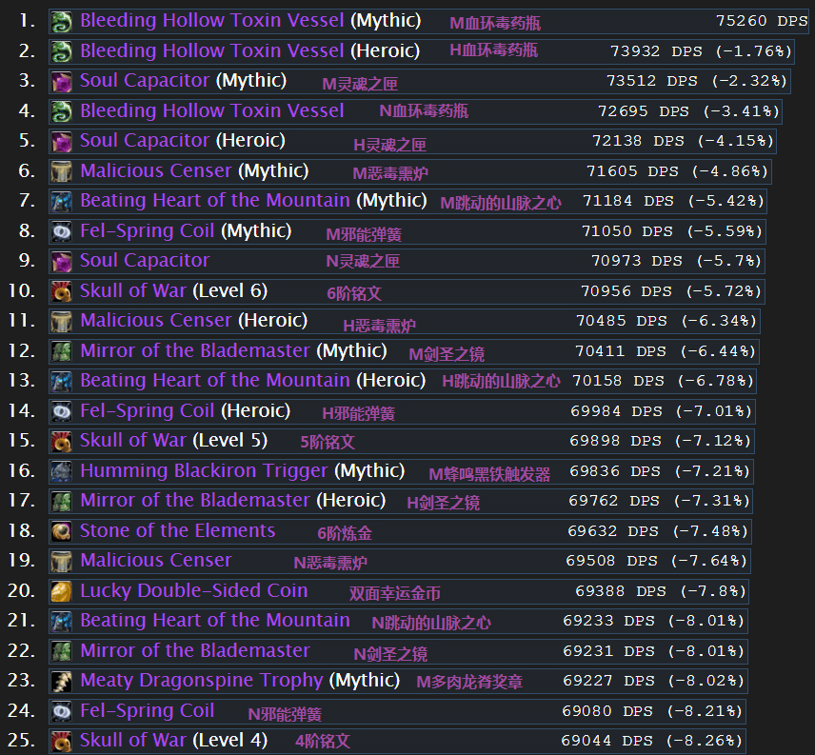Screen dimensions: 815x755
Task: Open Humming Blackiron Trigger (Mythic) link
Action: coord(243,470)
